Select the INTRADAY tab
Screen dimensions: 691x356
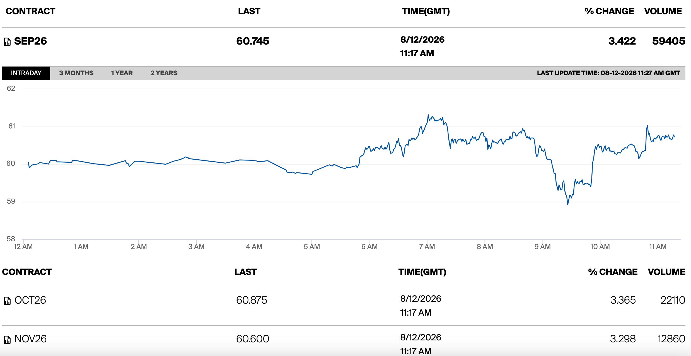pos(26,73)
